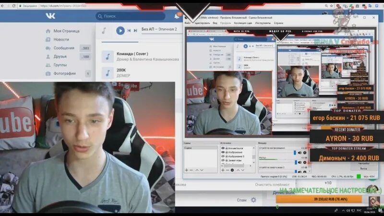
Task: Toggle visibility of Изображение source
Action: pyautogui.click(x=223, y=152)
